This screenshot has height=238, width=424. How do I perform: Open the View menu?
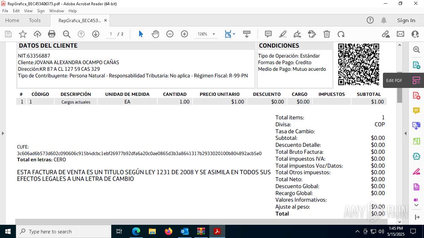[28, 11]
